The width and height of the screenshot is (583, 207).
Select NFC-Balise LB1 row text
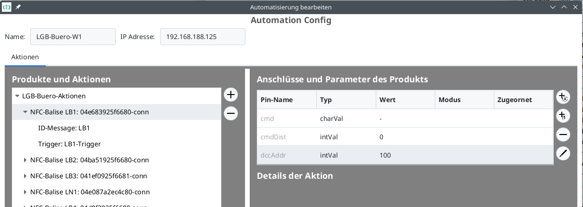click(90, 112)
